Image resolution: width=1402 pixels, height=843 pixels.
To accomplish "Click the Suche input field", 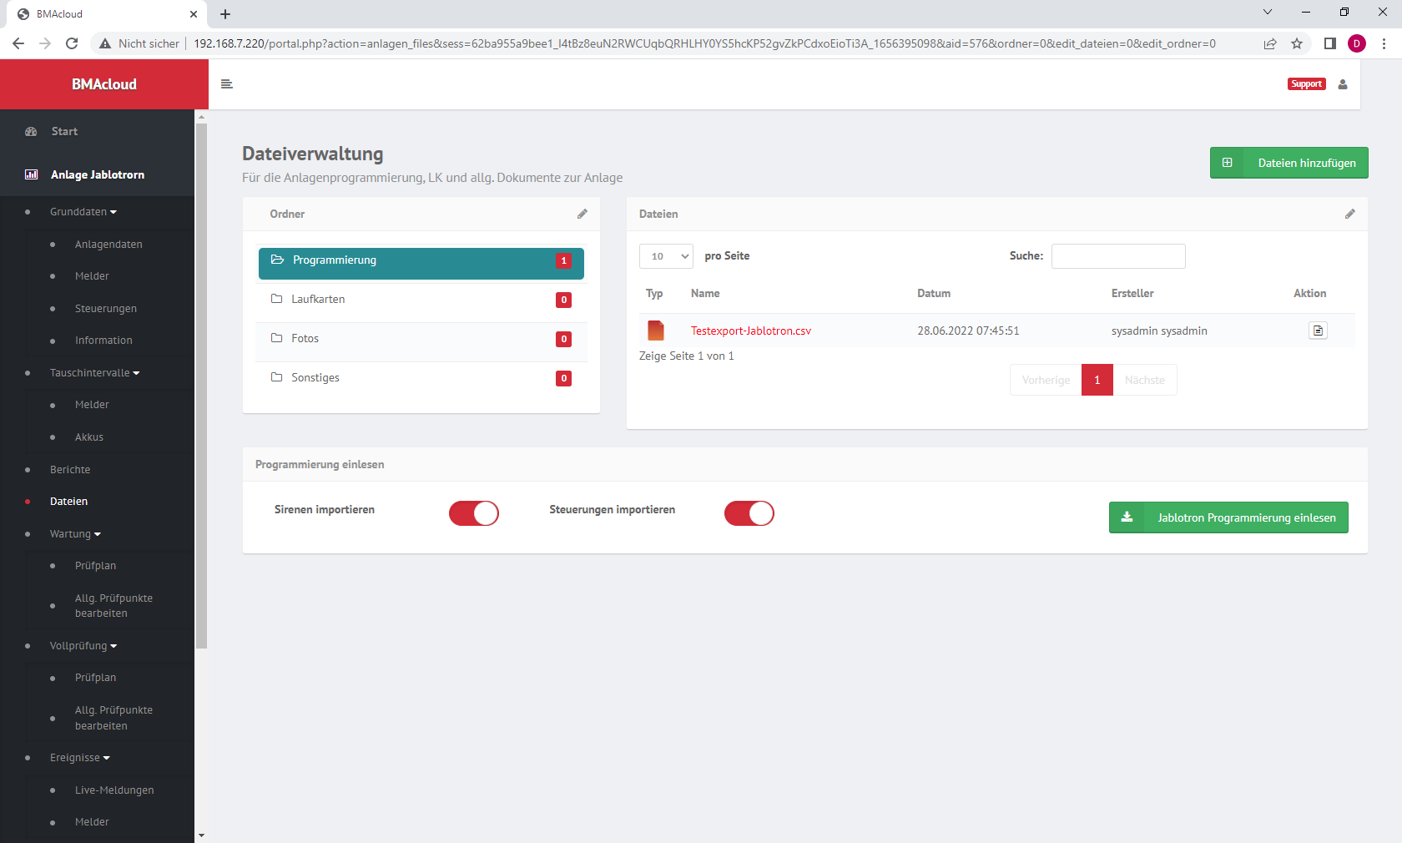I will pos(1118,256).
